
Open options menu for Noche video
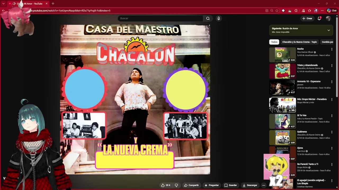click(332, 49)
